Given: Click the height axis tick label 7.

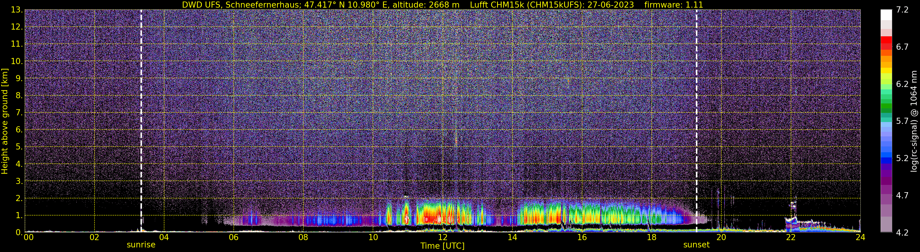Looking at the screenshot, I should click(19, 113).
